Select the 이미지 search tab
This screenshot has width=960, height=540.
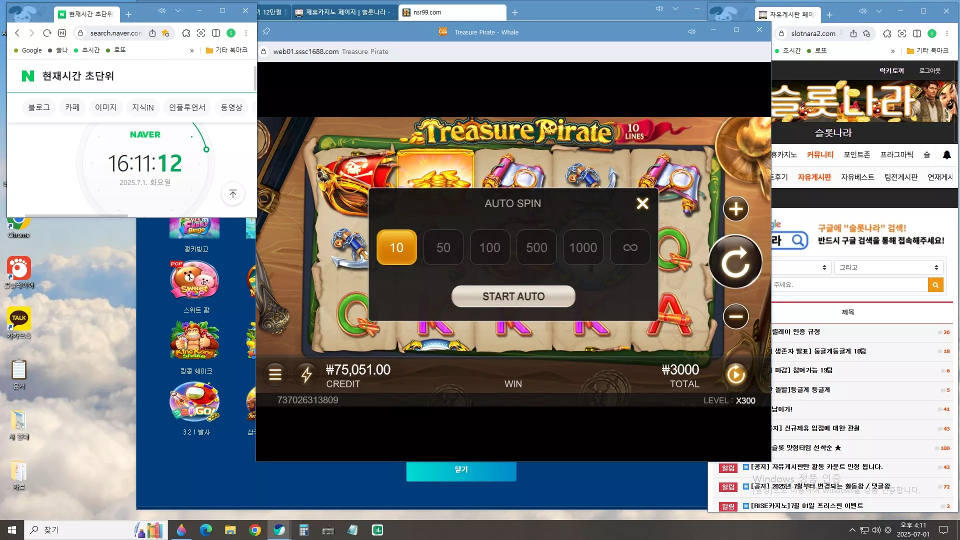point(106,107)
